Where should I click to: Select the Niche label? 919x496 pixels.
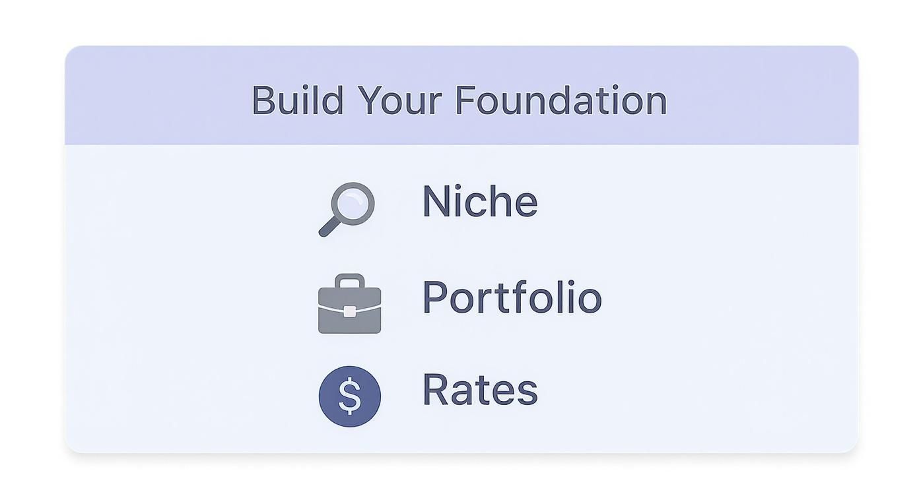click(479, 202)
